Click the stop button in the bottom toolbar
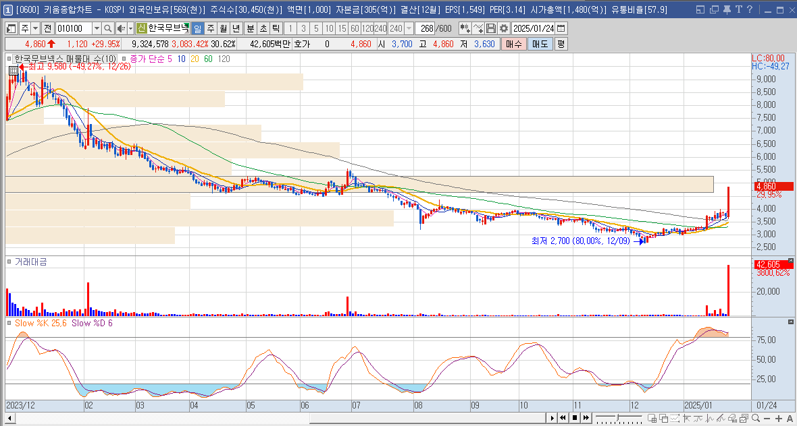The image size is (797, 426). pos(575,418)
